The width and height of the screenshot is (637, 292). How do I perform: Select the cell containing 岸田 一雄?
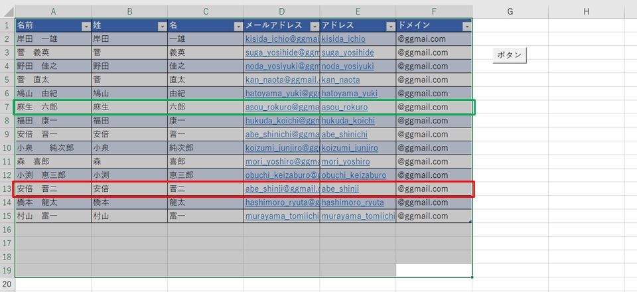(53, 39)
